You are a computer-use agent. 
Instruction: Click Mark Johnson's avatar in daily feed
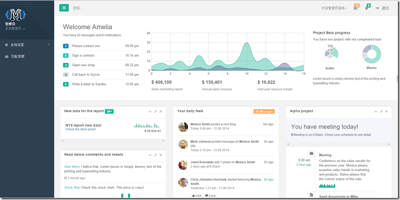click(x=183, y=144)
